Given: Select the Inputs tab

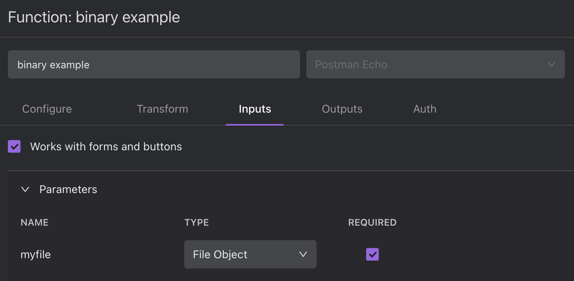Looking at the screenshot, I should coord(255,109).
